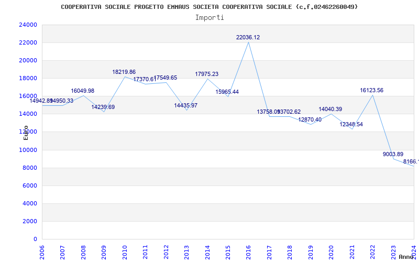Click the x-axis year 2009
Screen dimensions: 419x262
tap(104, 252)
